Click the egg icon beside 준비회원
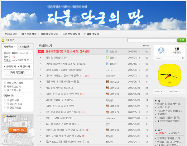 coord(3,40)
